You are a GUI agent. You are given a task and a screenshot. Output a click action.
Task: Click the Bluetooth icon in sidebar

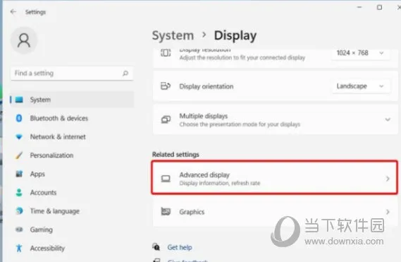click(19, 118)
